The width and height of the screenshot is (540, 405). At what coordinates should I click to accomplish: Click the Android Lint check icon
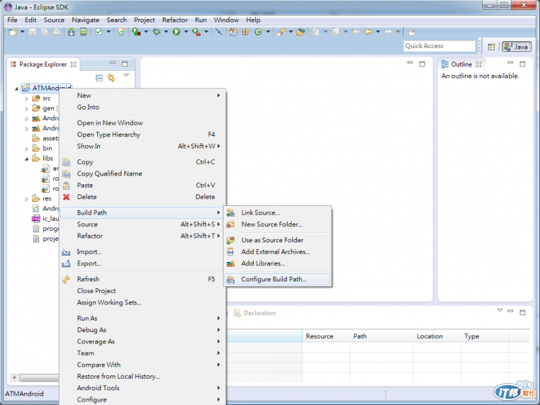point(99,32)
